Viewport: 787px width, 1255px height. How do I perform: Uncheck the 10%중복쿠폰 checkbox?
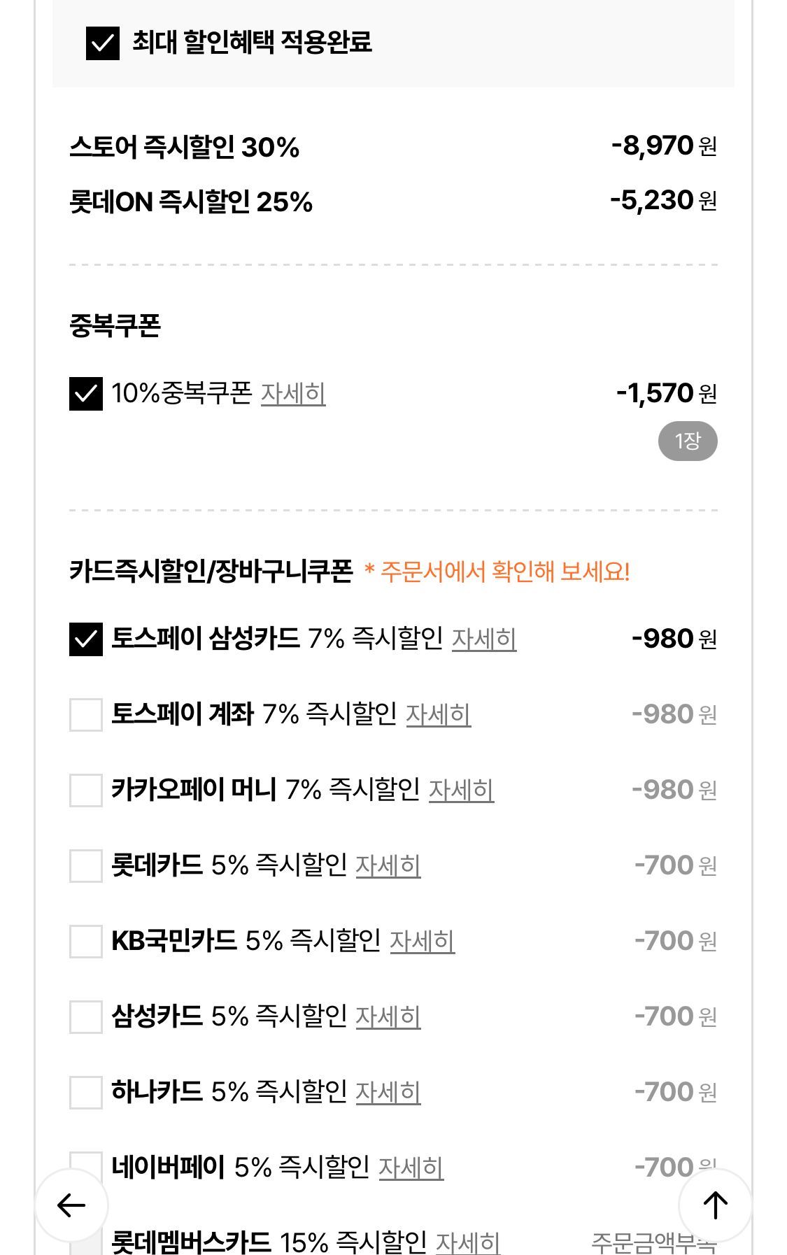86,393
